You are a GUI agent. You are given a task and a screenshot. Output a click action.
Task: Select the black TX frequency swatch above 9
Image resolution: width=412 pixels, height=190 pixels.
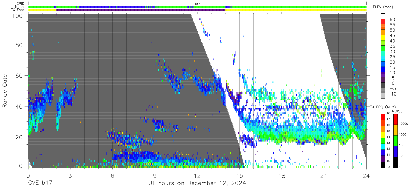(x=383, y=165)
